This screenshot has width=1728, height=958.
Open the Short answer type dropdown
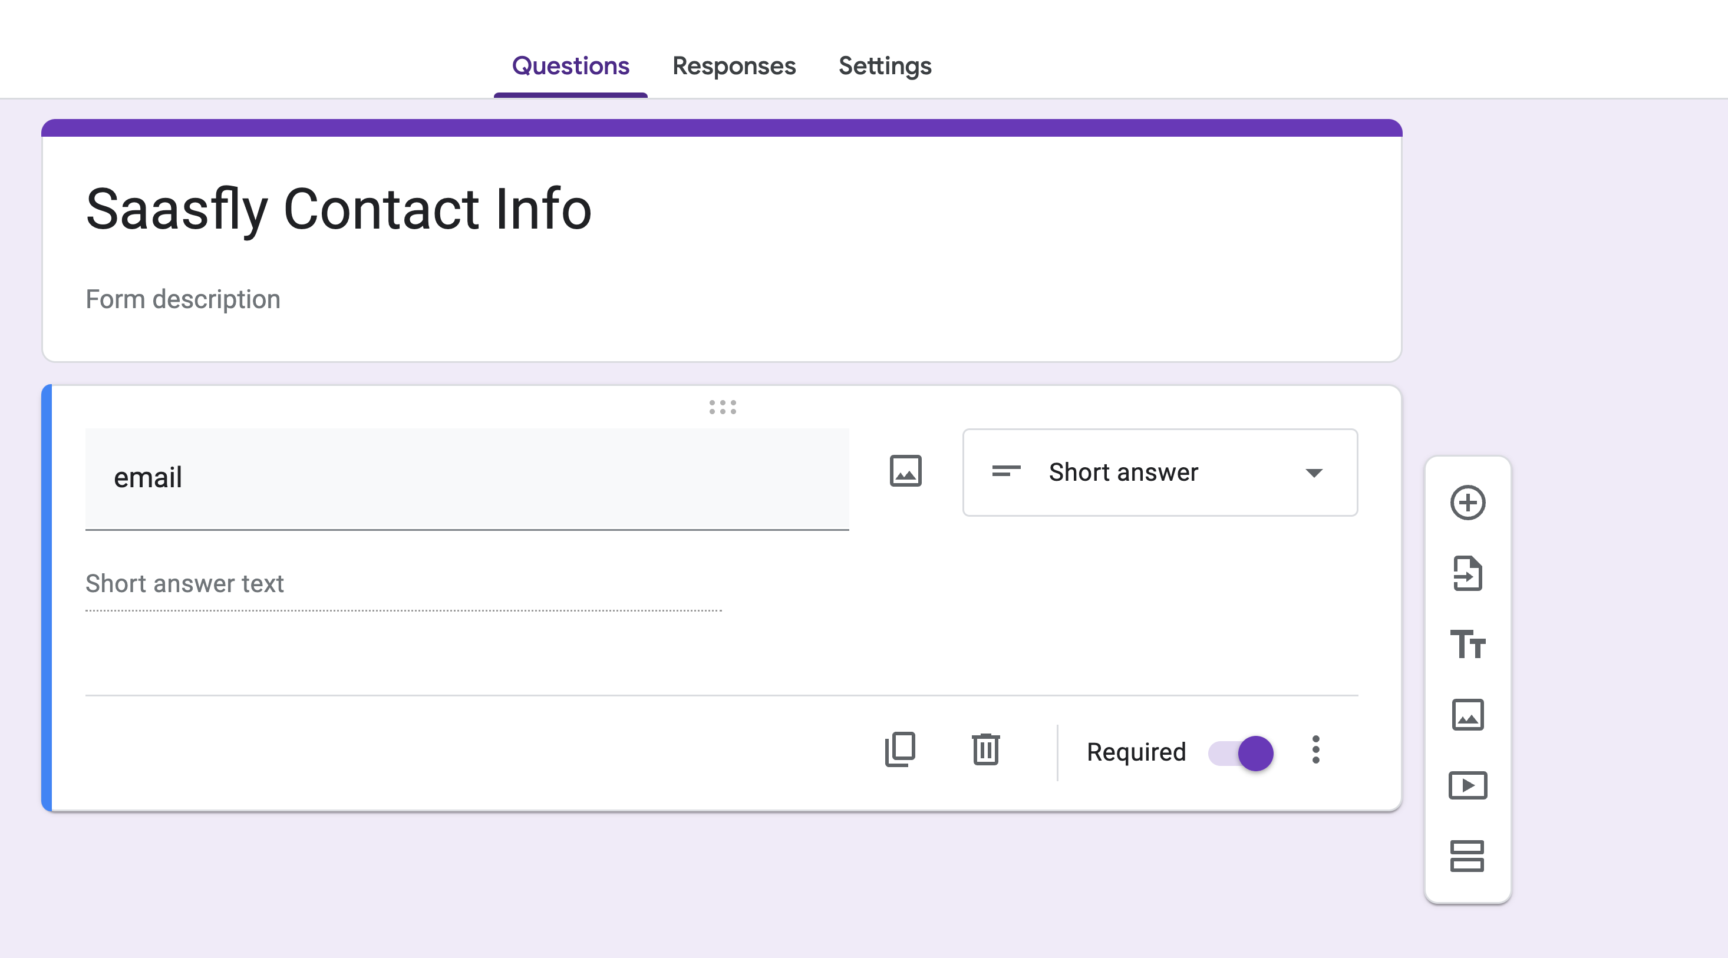point(1159,473)
